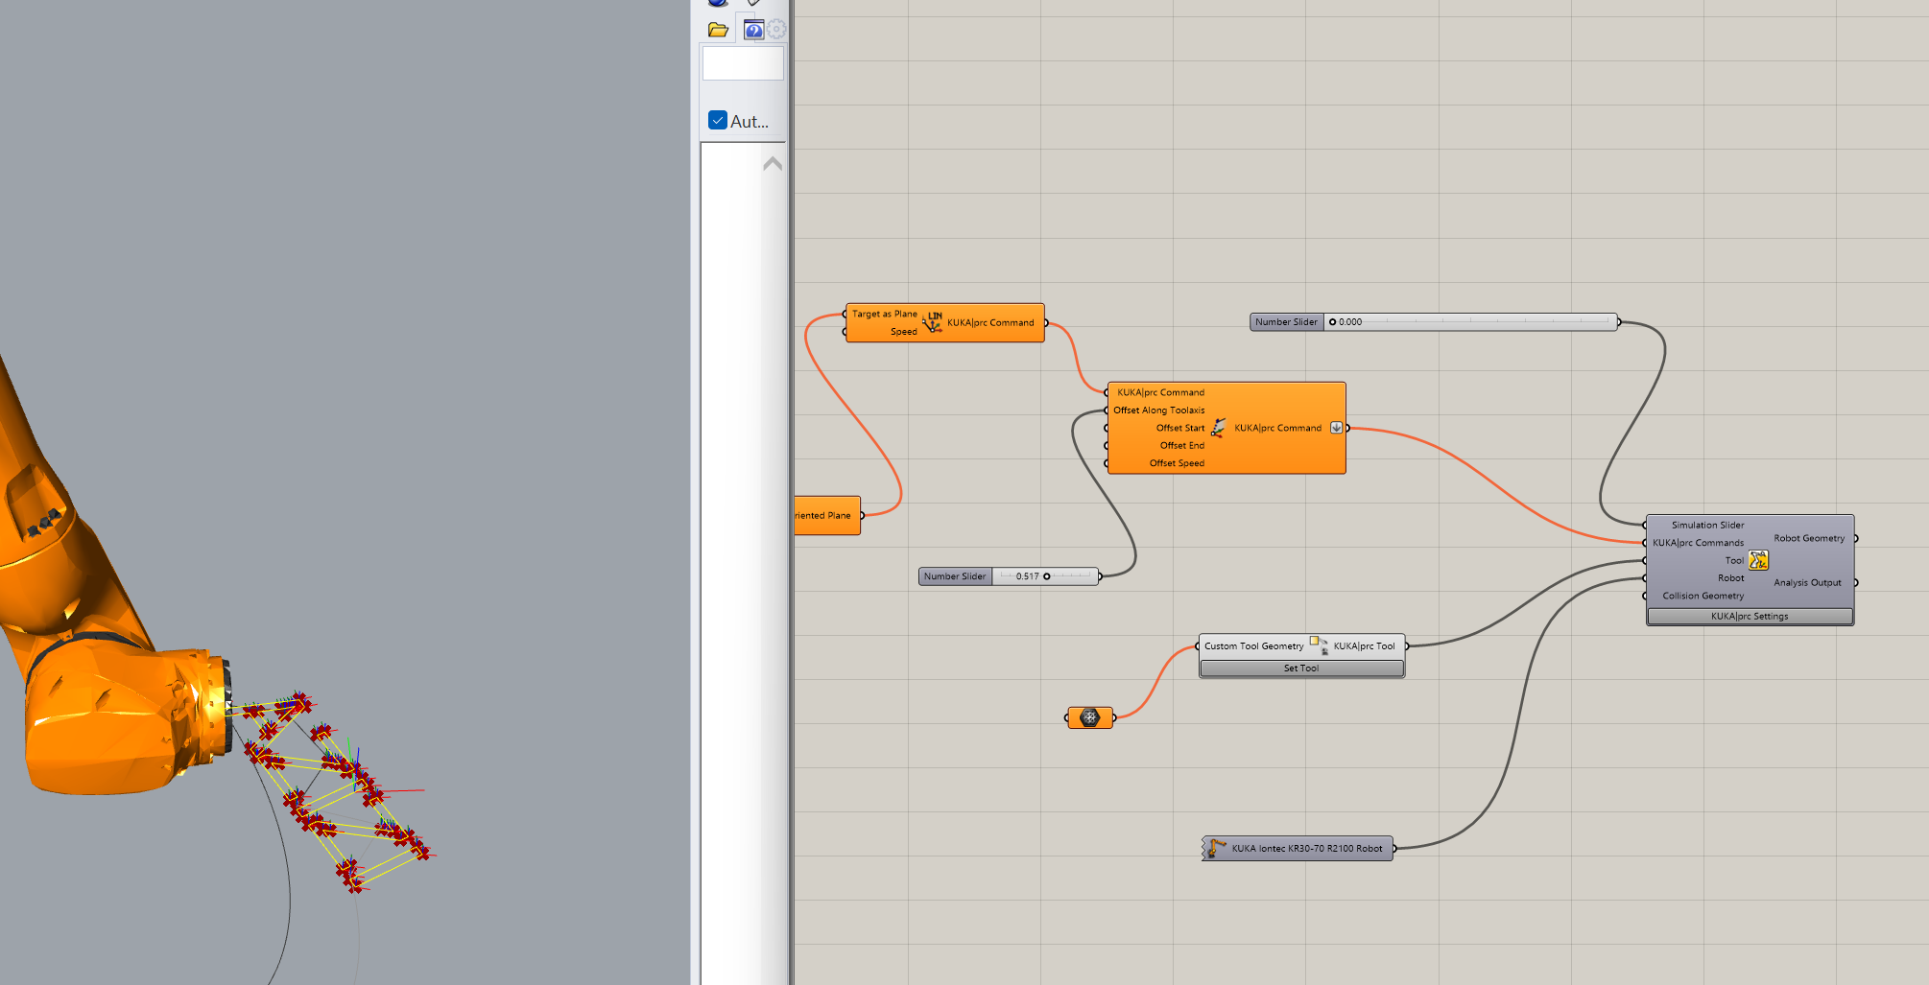Screen dimensions: 1929x985
Task: Click the Offset End input
Action: [1181, 446]
